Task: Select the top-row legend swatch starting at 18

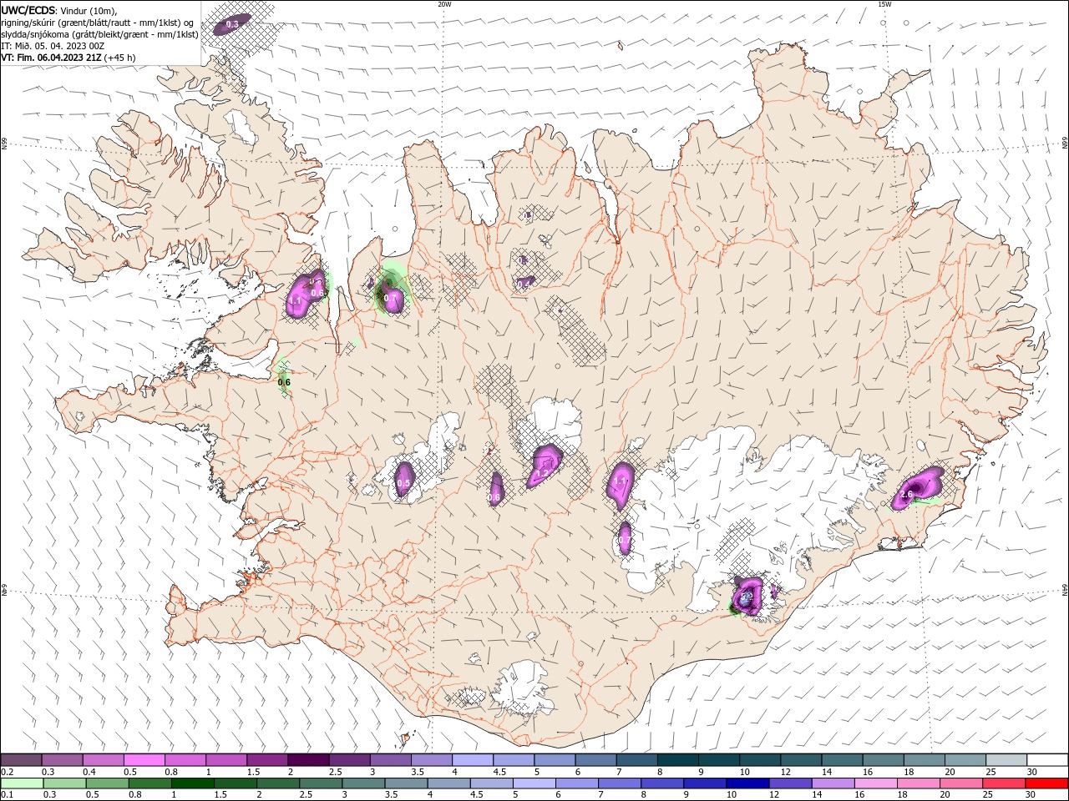Action: (925, 760)
